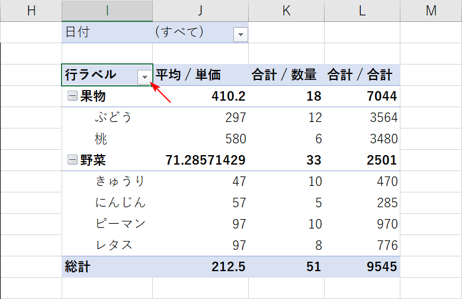The image size is (462, 299).
Task: Click the 合計 / 数量 header cell
Action: click(284, 75)
